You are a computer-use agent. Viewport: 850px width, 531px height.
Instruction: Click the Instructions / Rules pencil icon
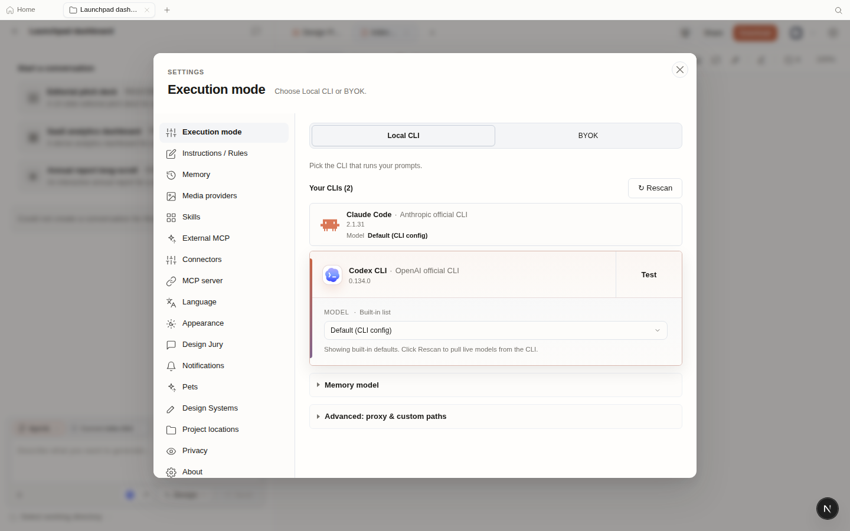[171, 153]
